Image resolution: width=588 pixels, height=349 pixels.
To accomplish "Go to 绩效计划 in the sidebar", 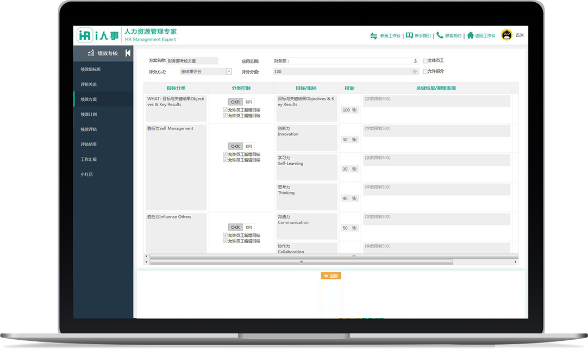I will [x=89, y=115].
